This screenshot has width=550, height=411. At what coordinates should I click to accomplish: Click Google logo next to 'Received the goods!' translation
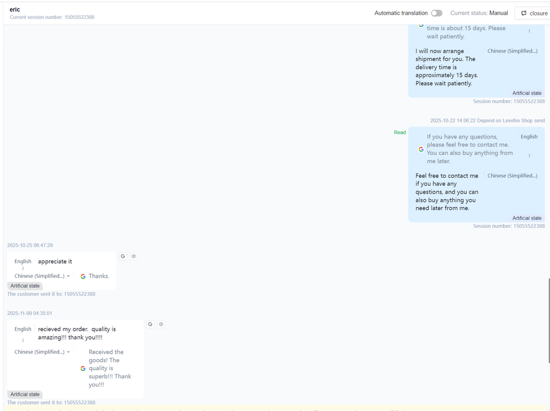pyautogui.click(x=83, y=368)
